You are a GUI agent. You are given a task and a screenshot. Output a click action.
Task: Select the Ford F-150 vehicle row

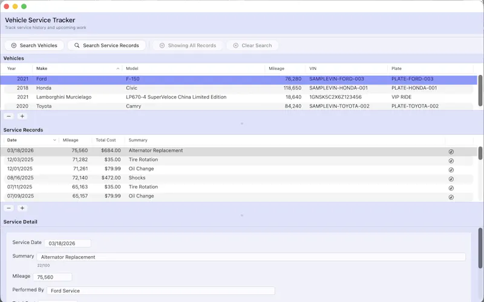click(x=238, y=79)
